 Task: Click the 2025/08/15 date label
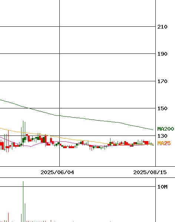pyautogui.click(x=150, y=172)
